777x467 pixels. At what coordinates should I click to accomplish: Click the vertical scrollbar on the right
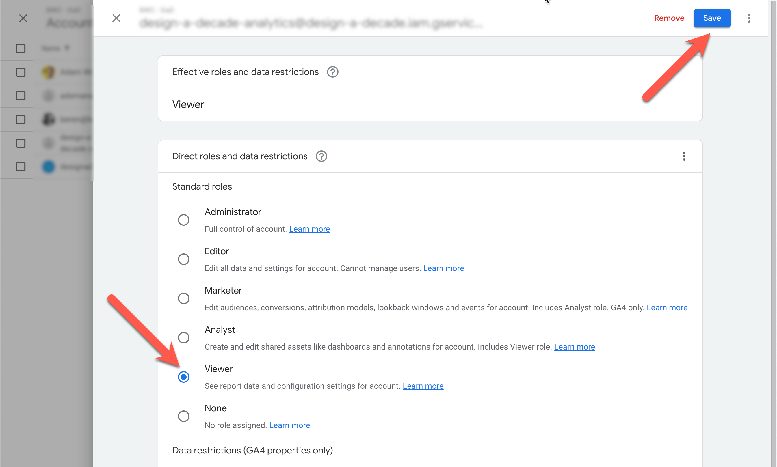click(774, 233)
